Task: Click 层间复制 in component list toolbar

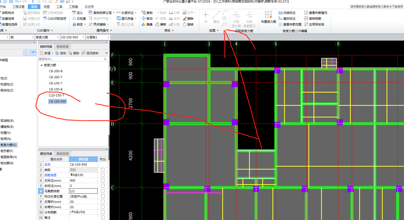Action: point(90,53)
